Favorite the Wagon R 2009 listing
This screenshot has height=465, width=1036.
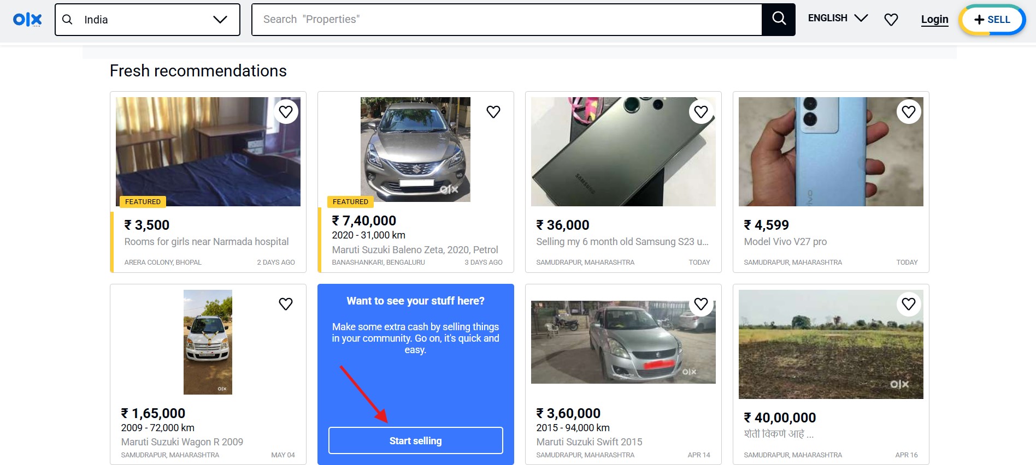point(286,304)
